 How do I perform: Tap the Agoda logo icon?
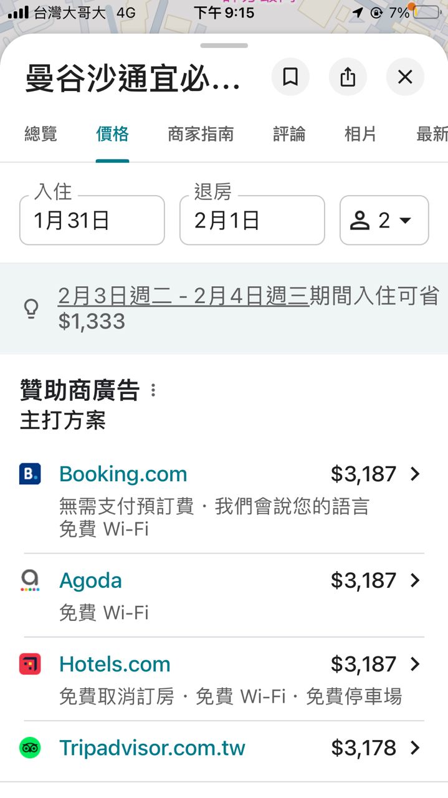click(x=30, y=580)
